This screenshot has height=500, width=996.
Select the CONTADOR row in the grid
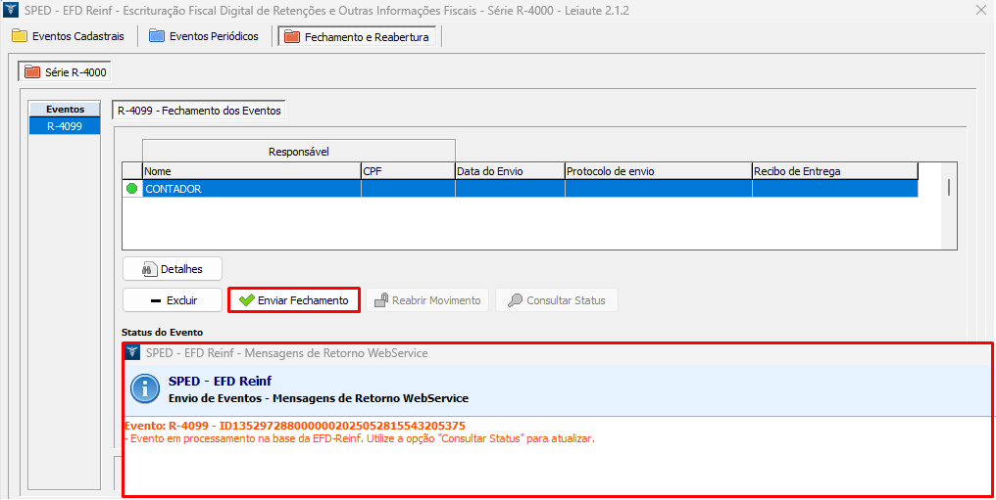click(251, 190)
